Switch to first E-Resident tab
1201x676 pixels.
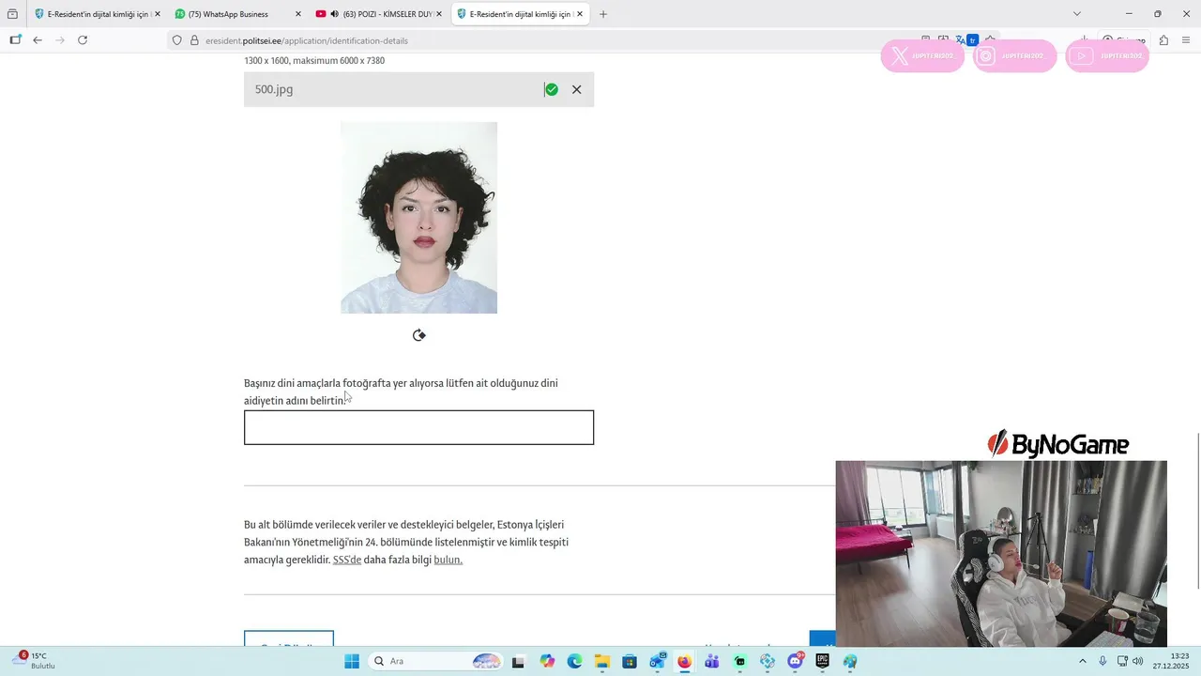tap(97, 14)
